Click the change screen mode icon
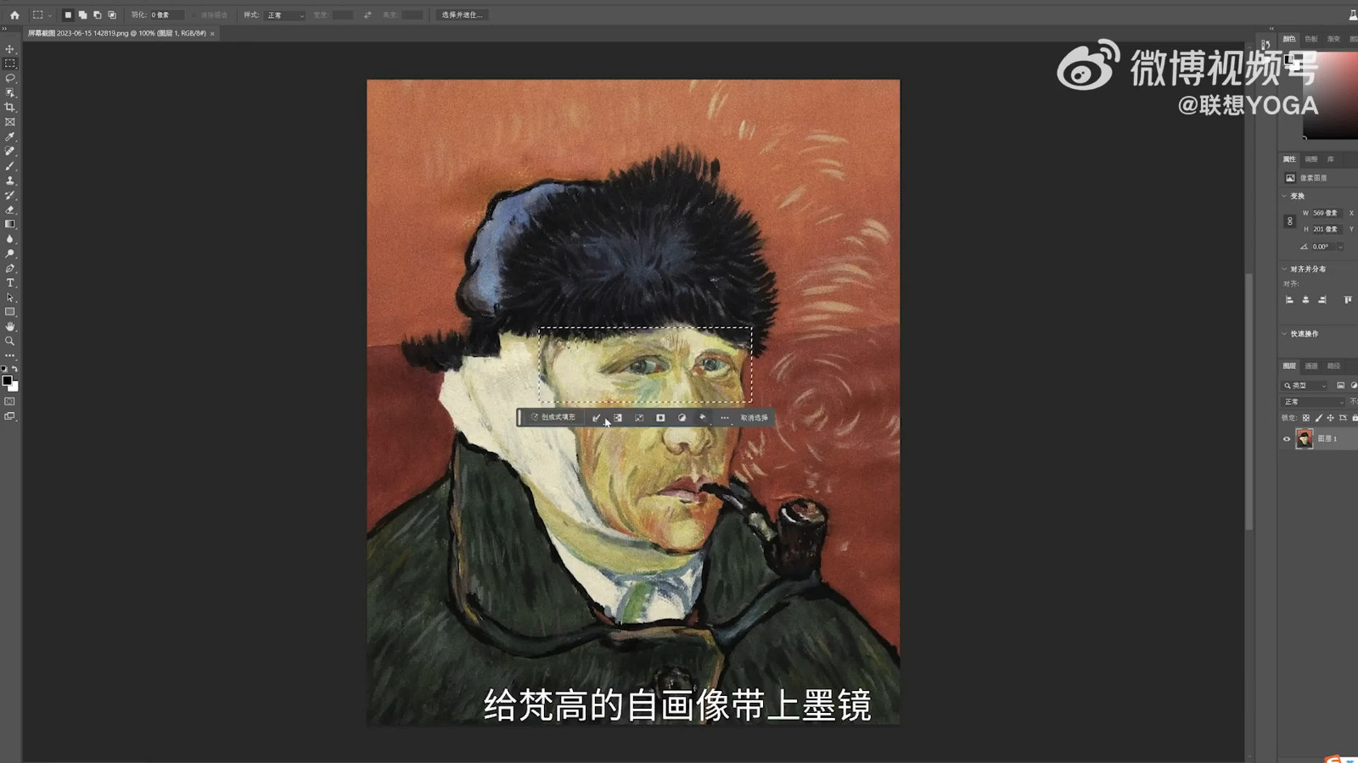This screenshot has width=1358, height=763. (10, 416)
